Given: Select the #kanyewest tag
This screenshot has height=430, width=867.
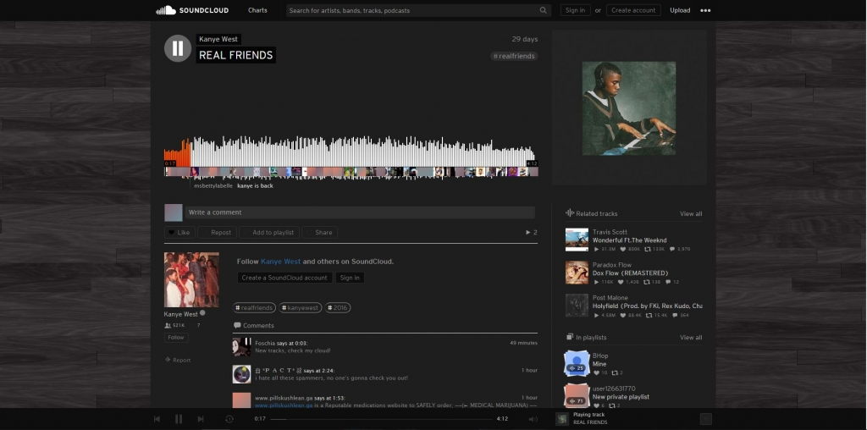Looking at the screenshot, I should click(x=301, y=308).
